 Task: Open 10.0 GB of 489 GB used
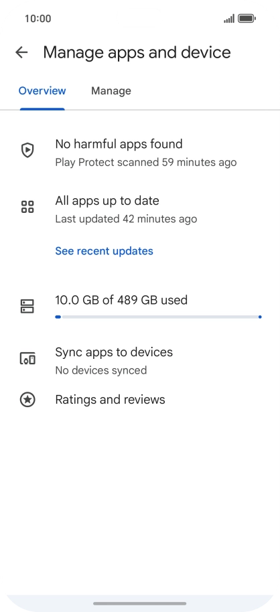(121, 300)
